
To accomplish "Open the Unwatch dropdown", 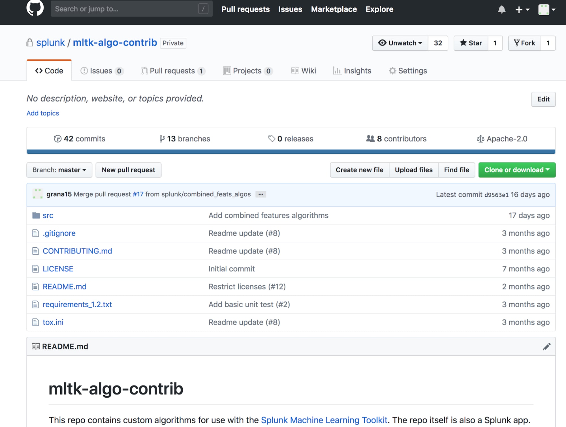I will pyautogui.click(x=400, y=43).
